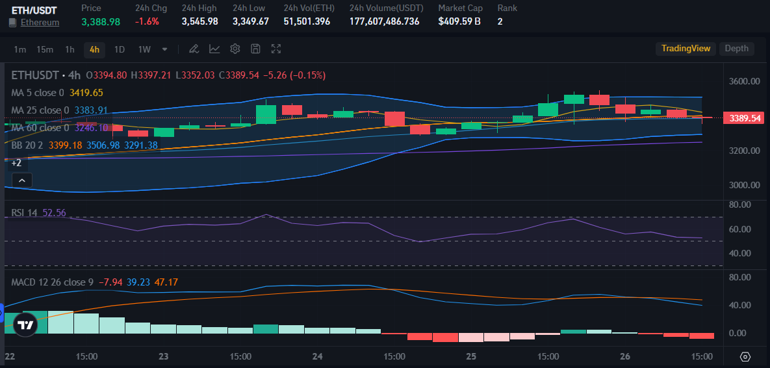The image size is (770, 368).
Task: Click the 24h High value 3,545.98
Action: click(200, 21)
